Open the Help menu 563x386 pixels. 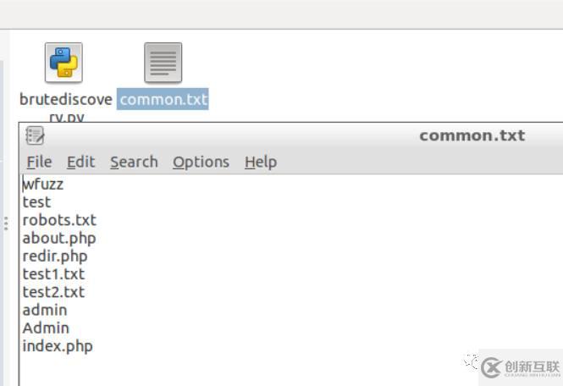(261, 163)
